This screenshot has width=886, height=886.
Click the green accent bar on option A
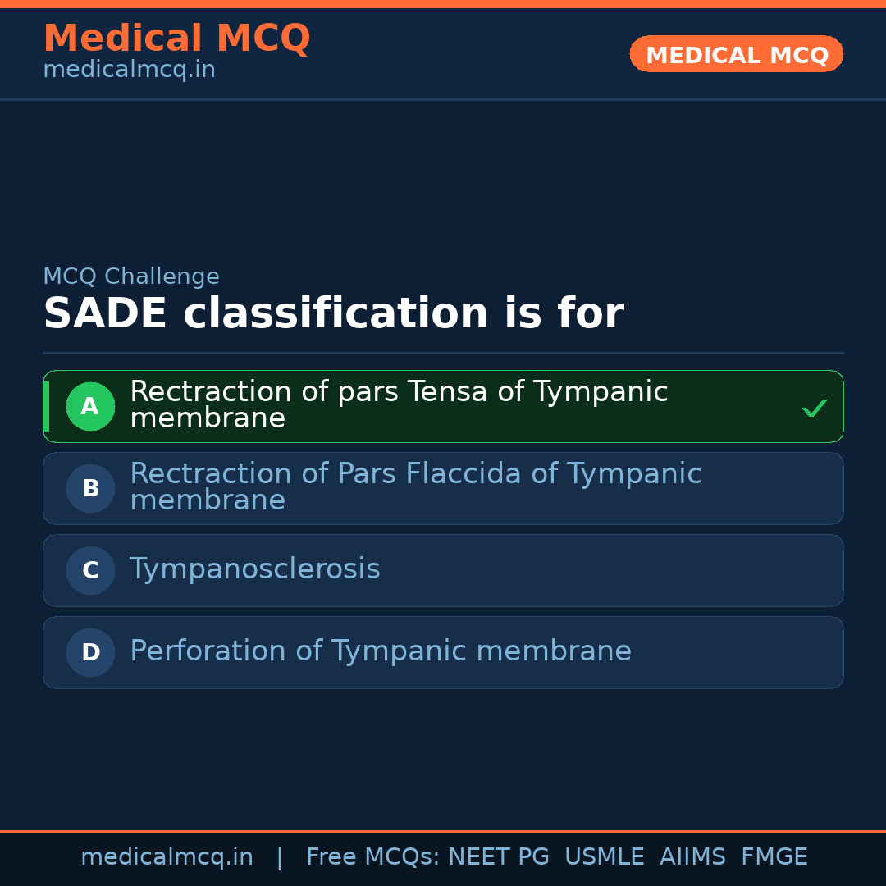point(46,406)
